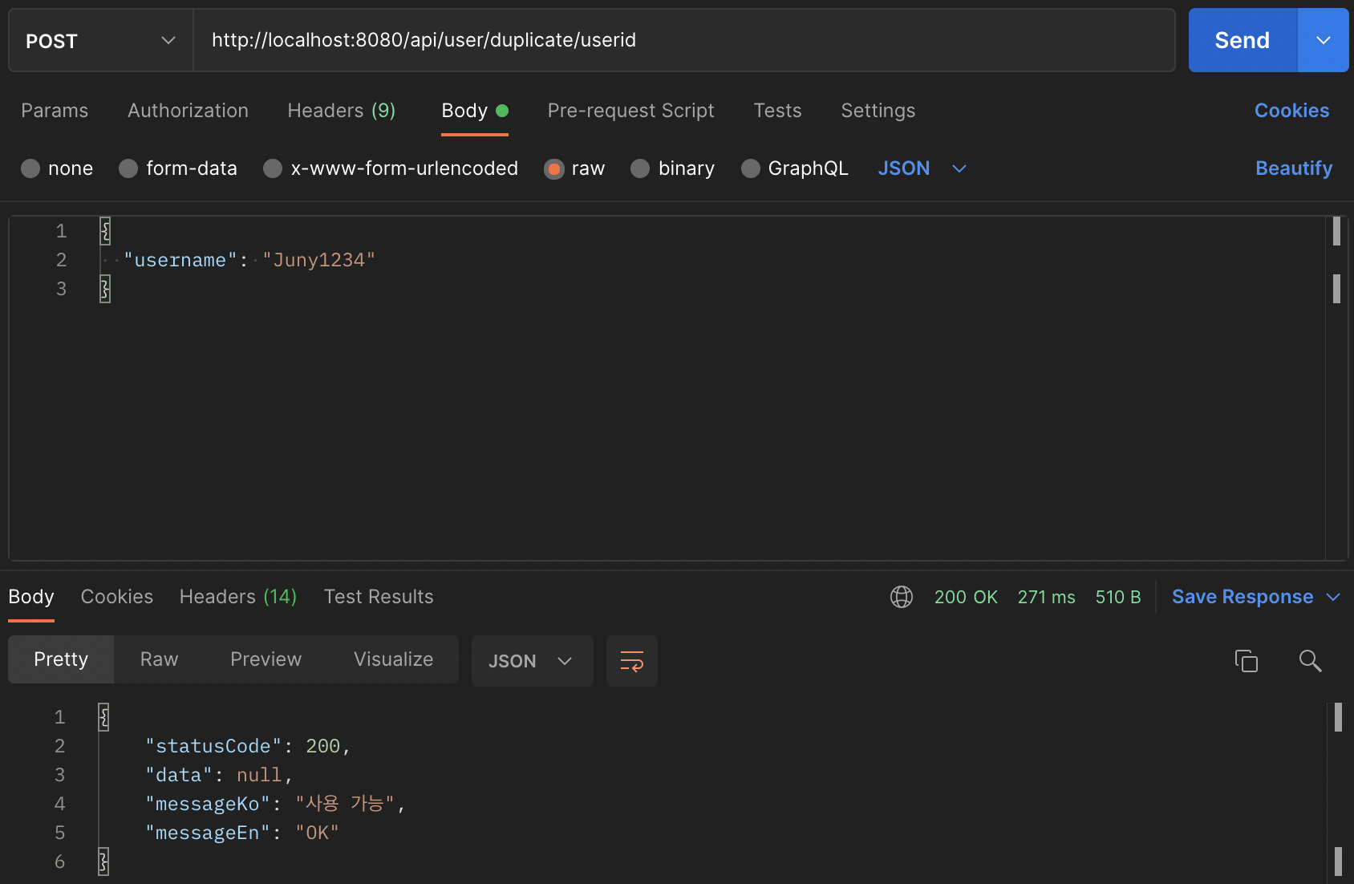Image resolution: width=1354 pixels, height=884 pixels.
Task: Switch to the Params tab
Action: click(55, 111)
